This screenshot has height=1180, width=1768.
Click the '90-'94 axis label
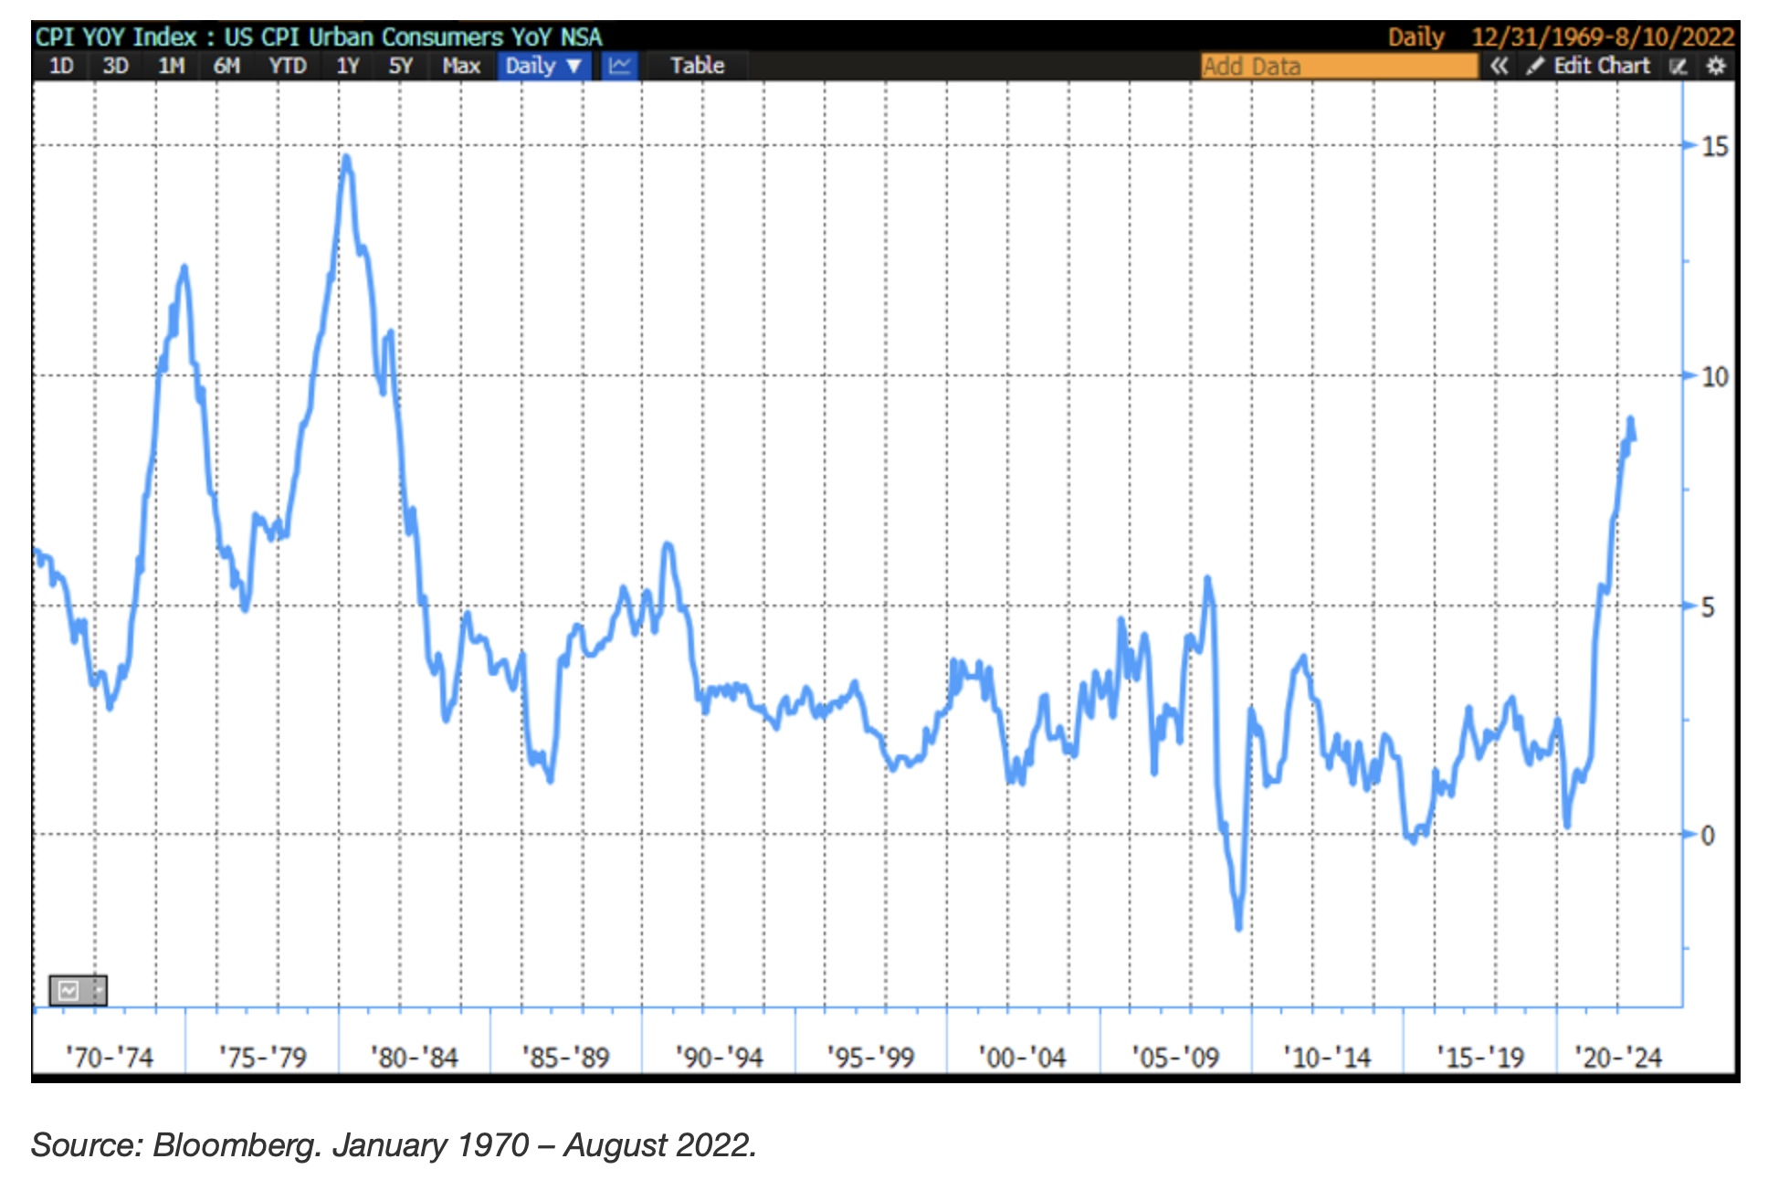tap(720, 1058)
